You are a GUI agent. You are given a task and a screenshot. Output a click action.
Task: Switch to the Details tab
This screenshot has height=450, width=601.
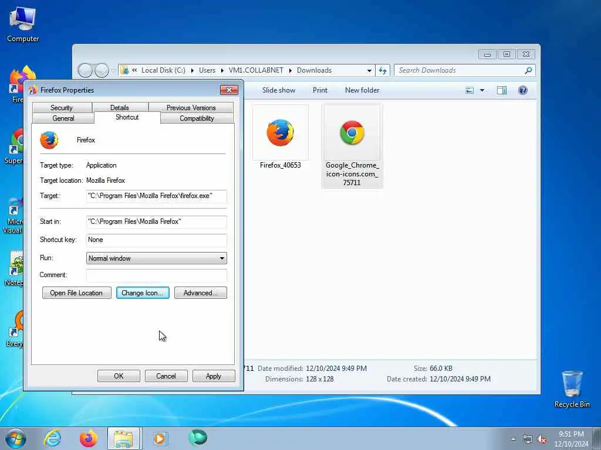(120, 108)
